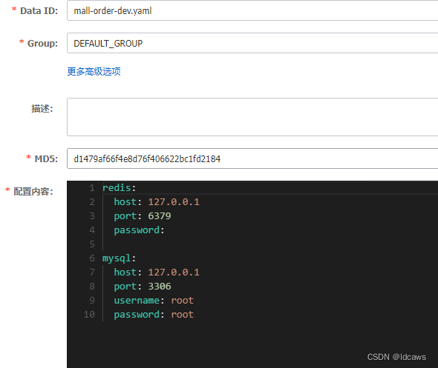Click mysql host value on line 7
The width and height of the screenshot is (438, 368).
coord(174,272)
